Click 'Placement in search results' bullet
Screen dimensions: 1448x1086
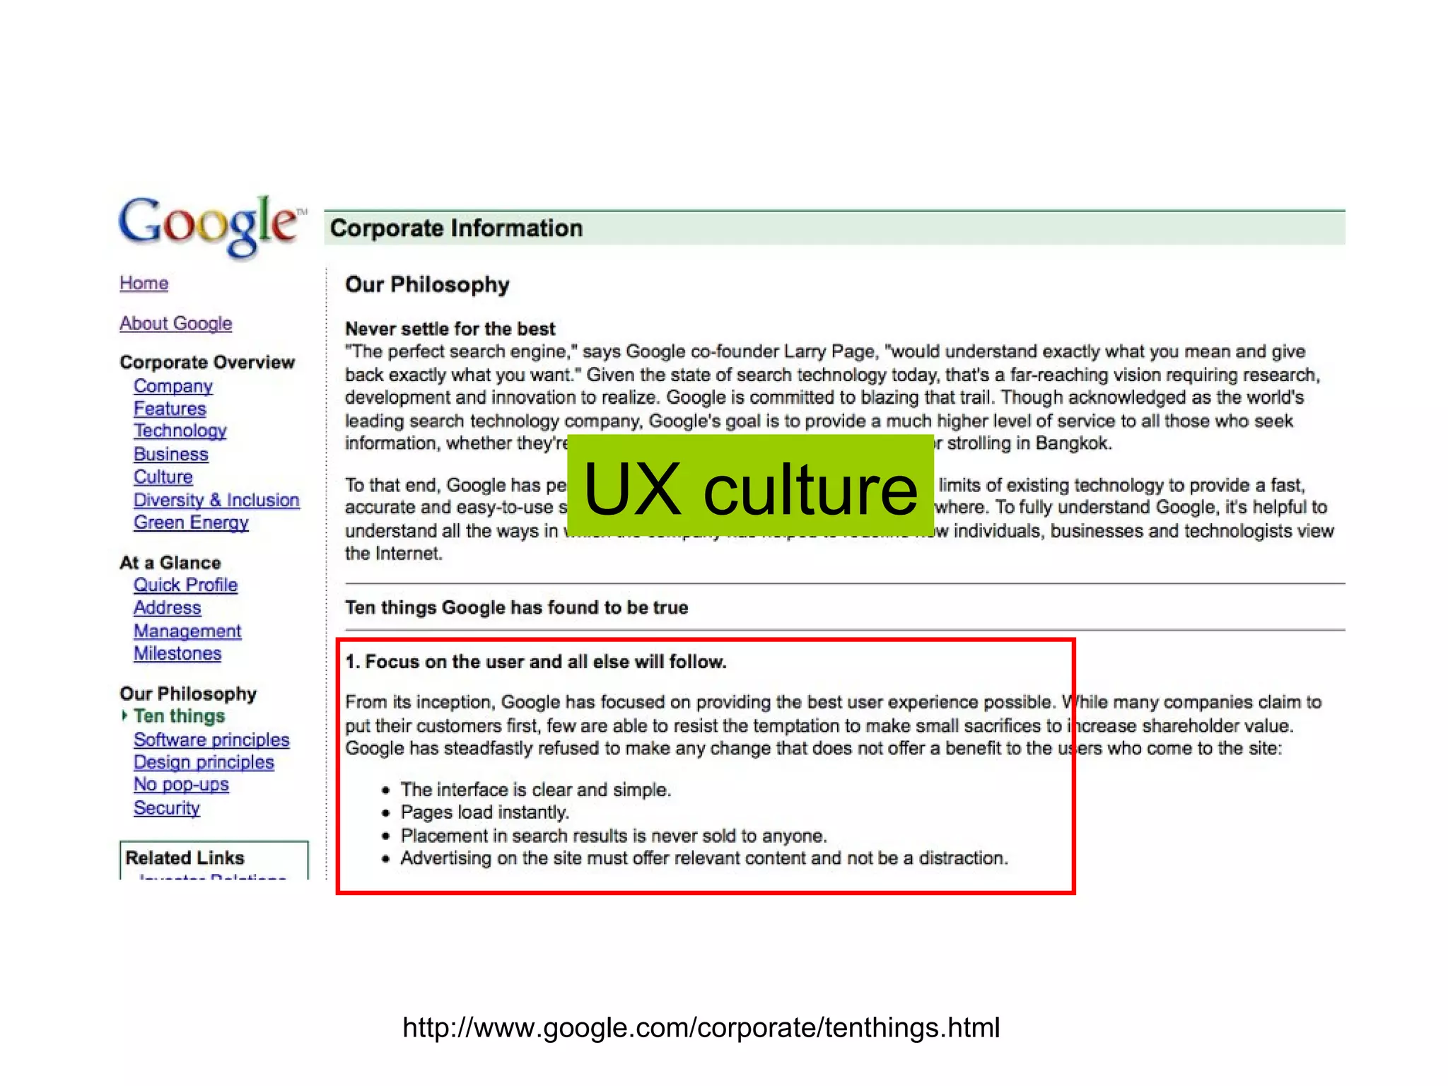614,836
